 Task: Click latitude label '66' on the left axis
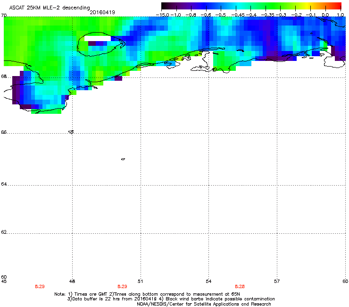(x=4, y=132)
